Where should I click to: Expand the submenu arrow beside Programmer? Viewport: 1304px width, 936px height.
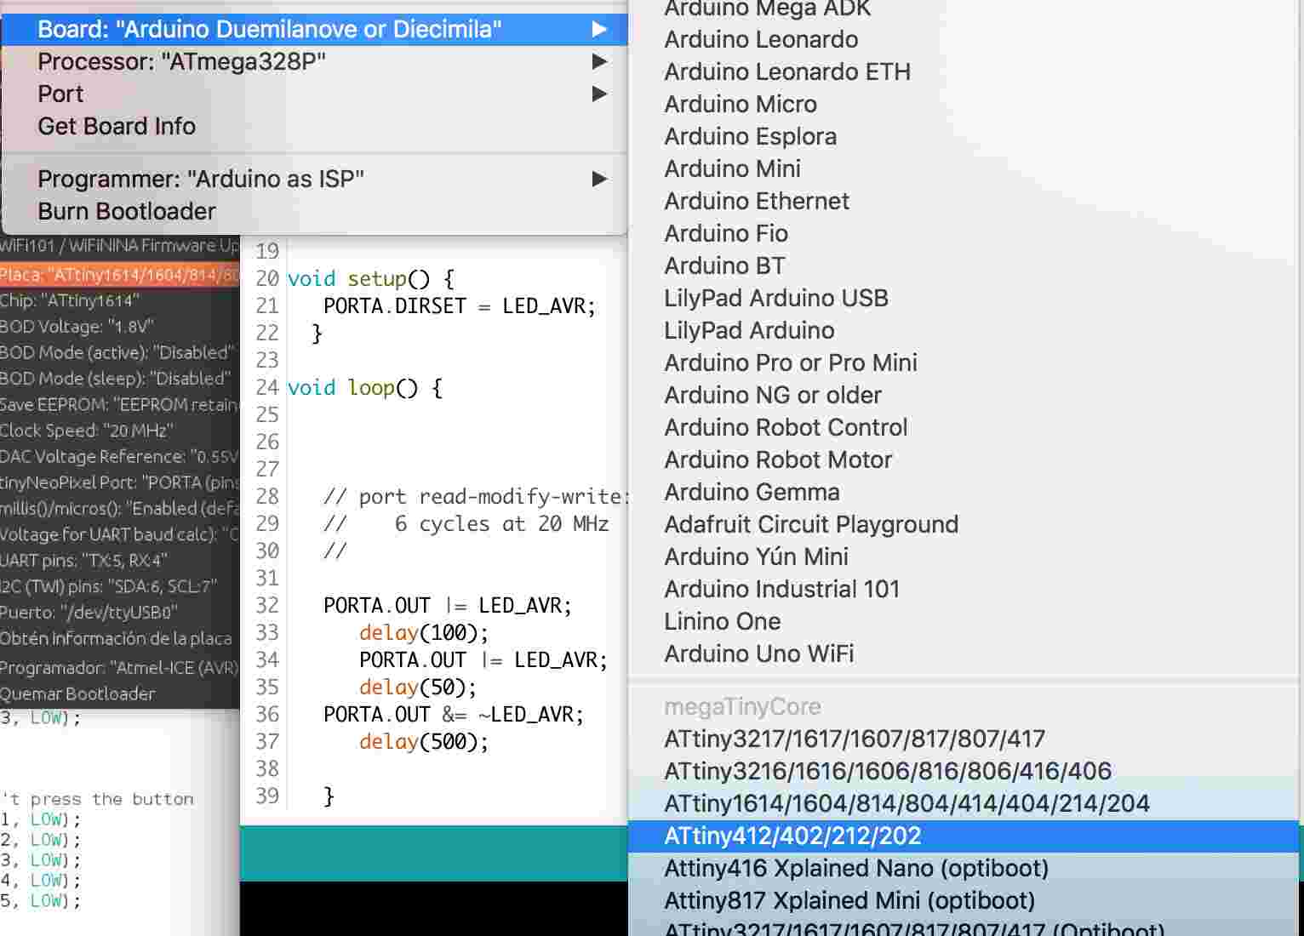pos(600,179)
